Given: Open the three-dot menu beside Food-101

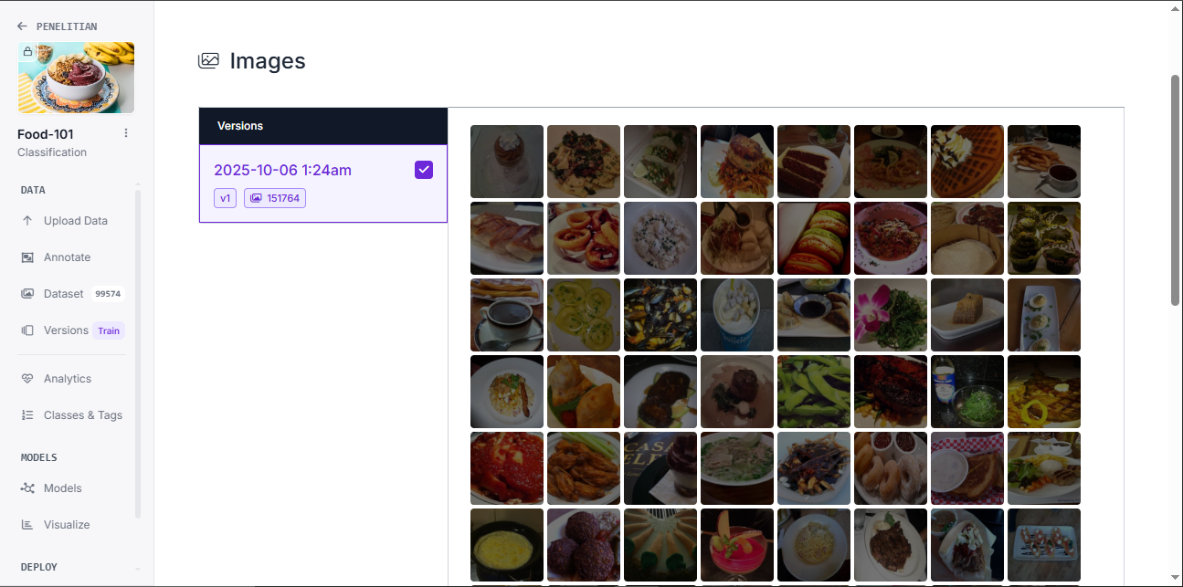Looking at the screenshot, I should coord(126,133).
